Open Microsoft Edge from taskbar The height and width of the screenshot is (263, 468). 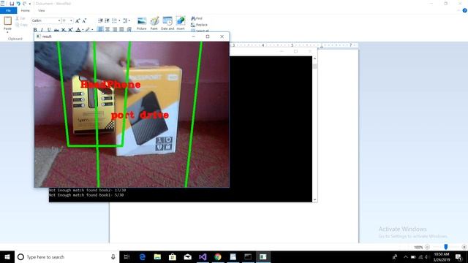(143, 256)
